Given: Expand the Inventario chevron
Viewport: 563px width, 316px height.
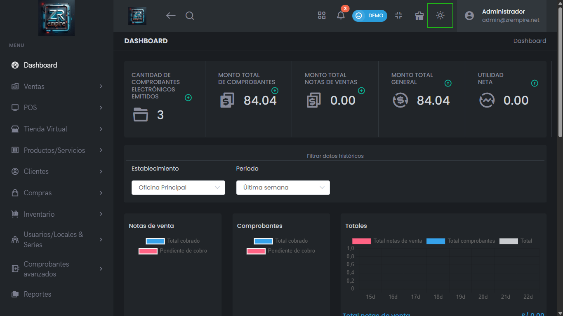Looking at the screenshot, I should point(101,214).
